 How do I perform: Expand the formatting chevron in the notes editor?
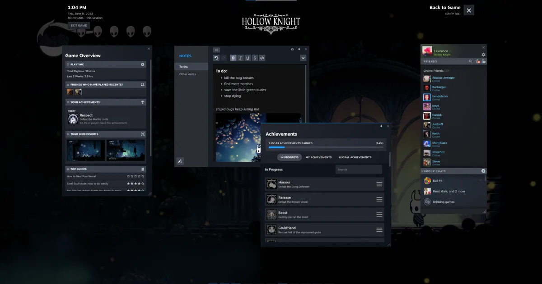(x=303, y=58)
